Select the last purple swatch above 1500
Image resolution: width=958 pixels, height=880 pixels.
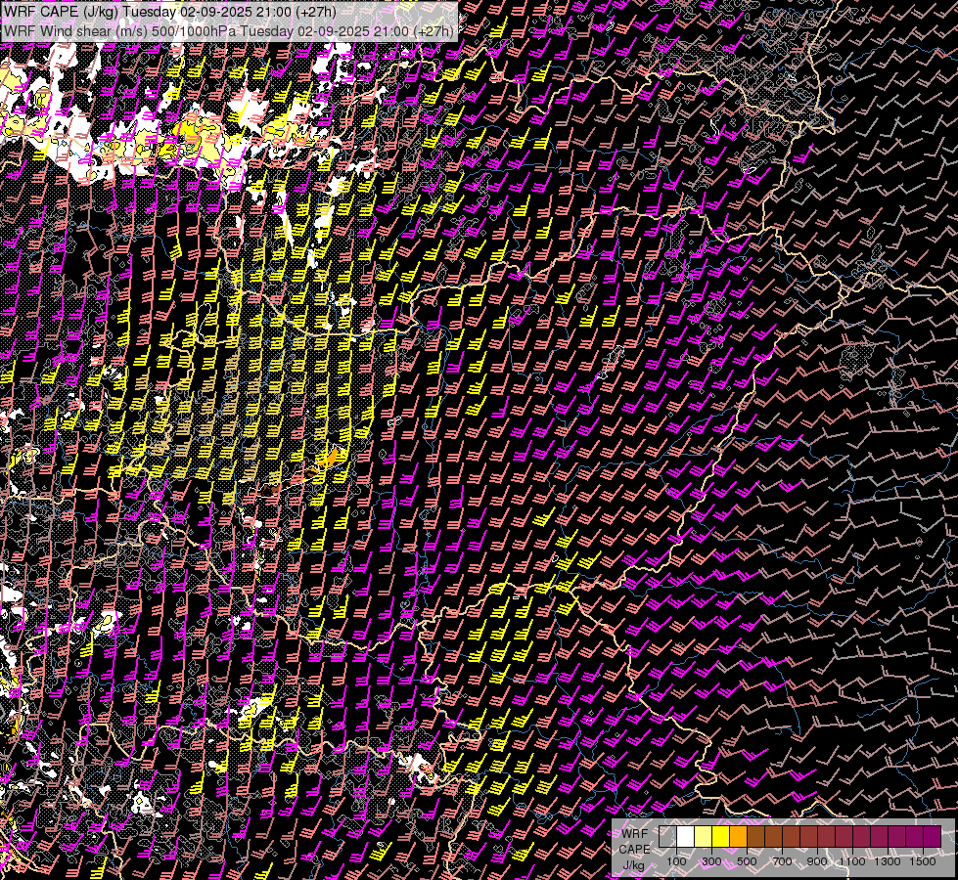[x=933, y=837]
